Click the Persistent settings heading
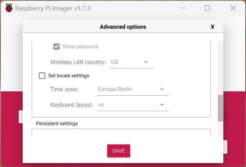This screenshot has width=246, height=167. pyautogui.click(x=57, y=124)
